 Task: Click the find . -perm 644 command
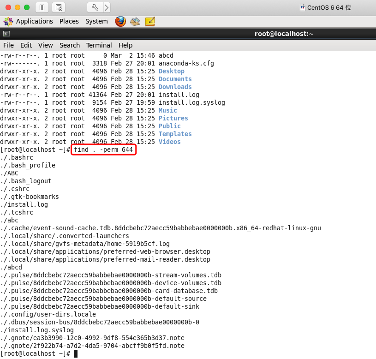[x=103, y=150]
